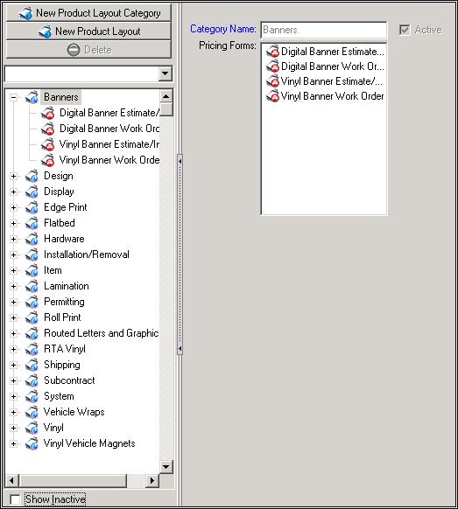Click the Hardware category icon
This screenshot has height=509, width=458.
[32, 239]
